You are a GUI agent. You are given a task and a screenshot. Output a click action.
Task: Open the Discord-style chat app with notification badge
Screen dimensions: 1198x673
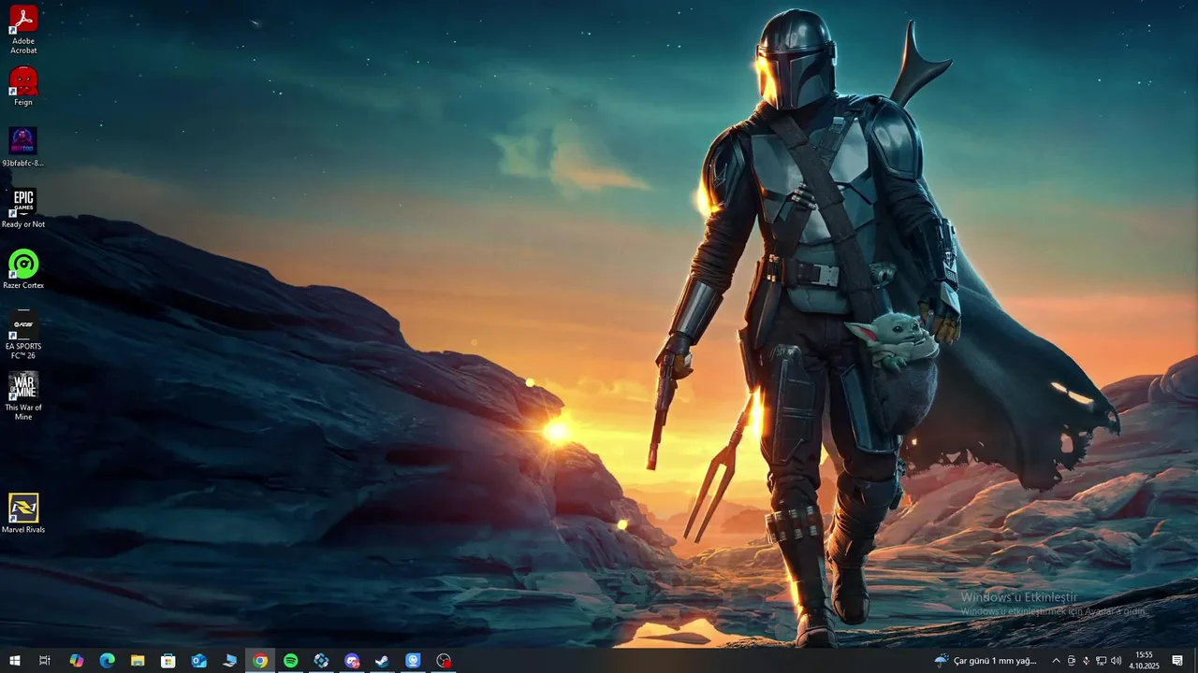(x=352, y=661)
